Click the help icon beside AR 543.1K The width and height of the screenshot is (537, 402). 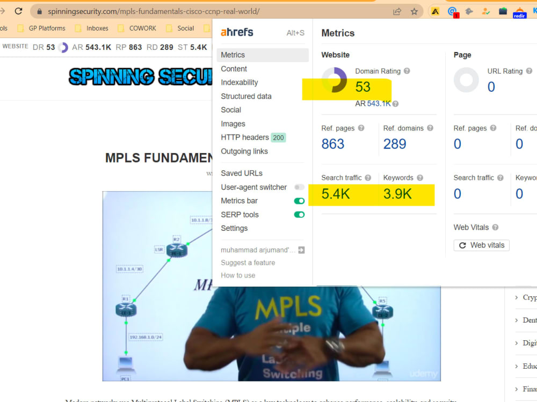point(395,104)
